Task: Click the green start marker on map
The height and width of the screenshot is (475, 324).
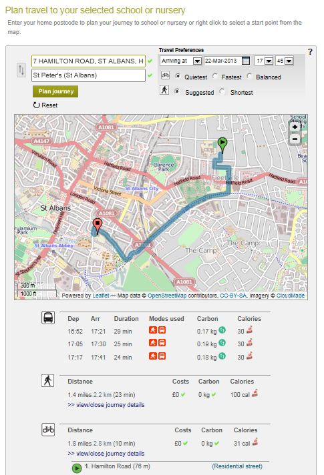Action: click(x=222, y=145)
